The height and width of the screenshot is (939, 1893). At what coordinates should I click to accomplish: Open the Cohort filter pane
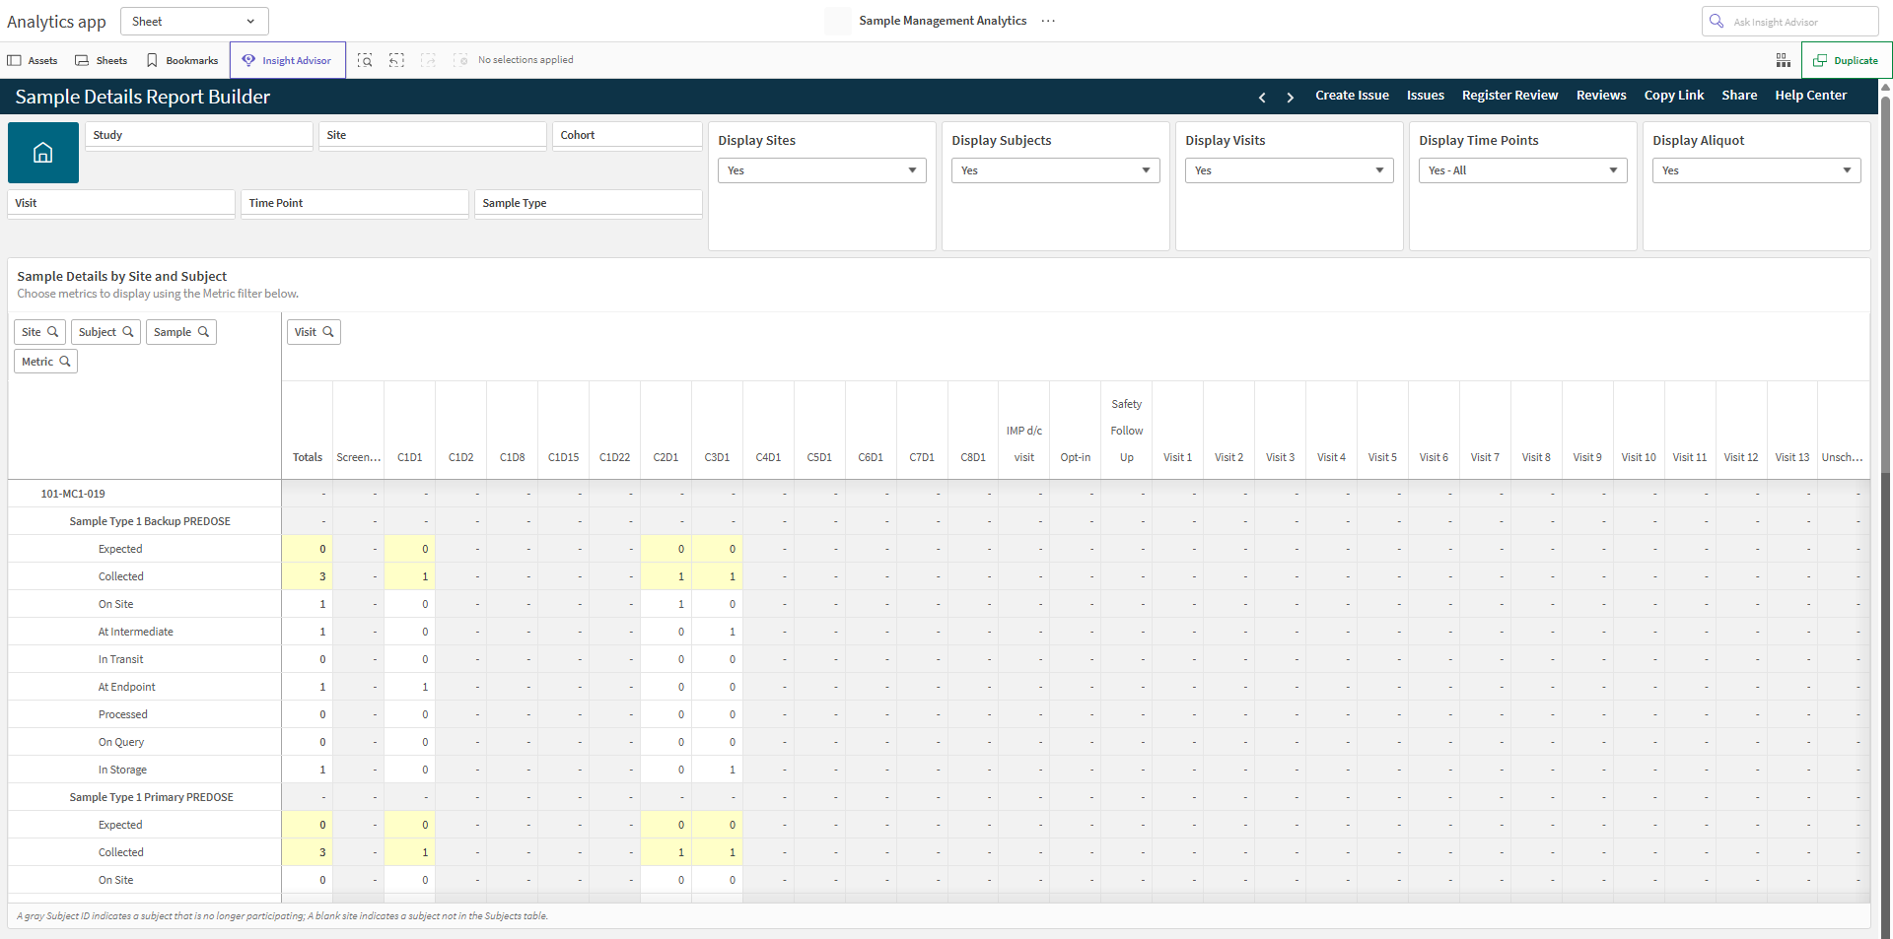(x=627, y=135)
